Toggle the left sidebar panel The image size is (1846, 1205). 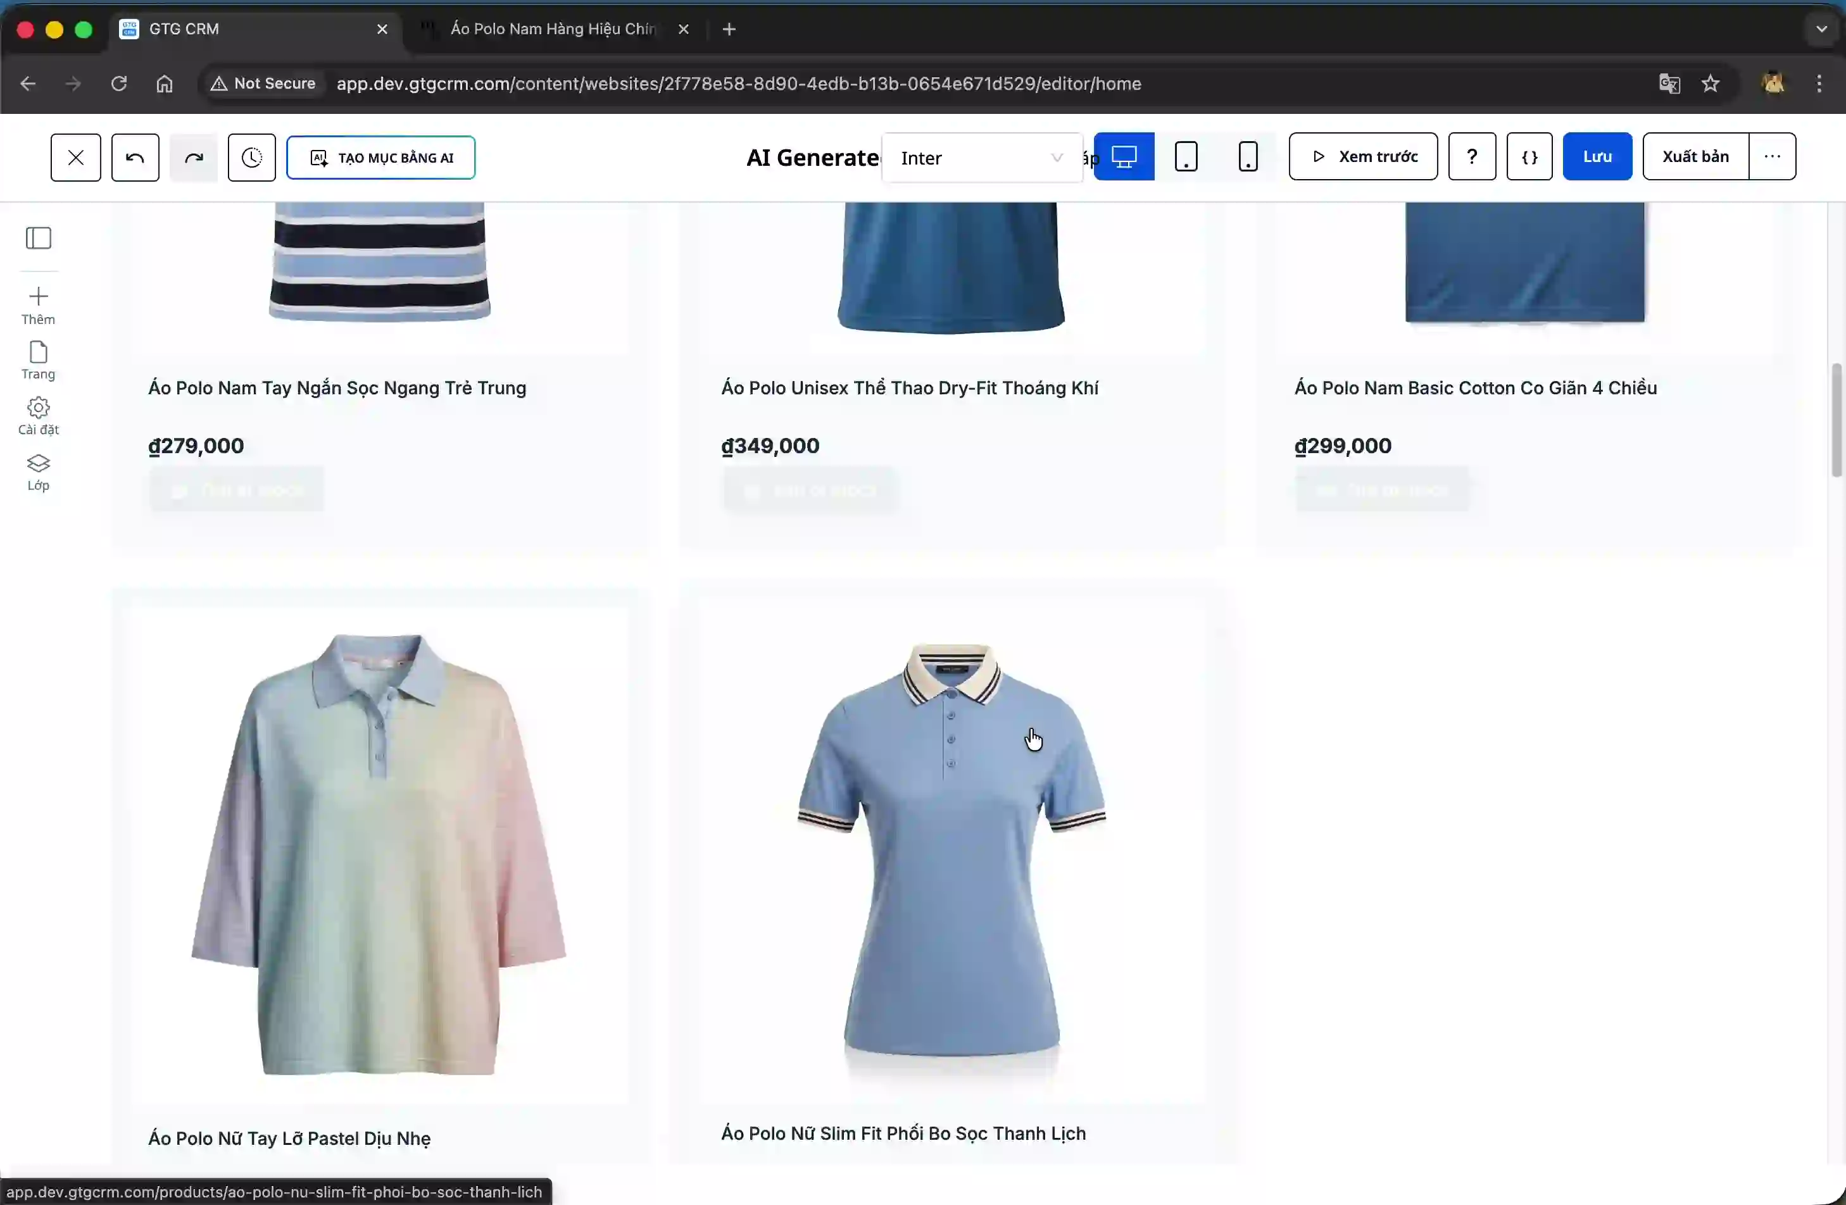[38, 238]
